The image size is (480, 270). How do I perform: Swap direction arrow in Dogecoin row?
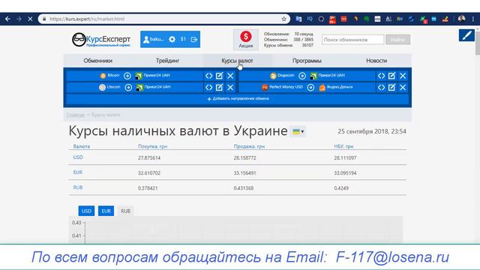302,76
